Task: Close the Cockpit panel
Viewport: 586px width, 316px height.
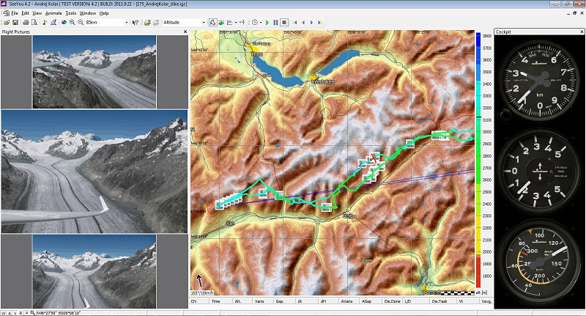Action: 581,32
